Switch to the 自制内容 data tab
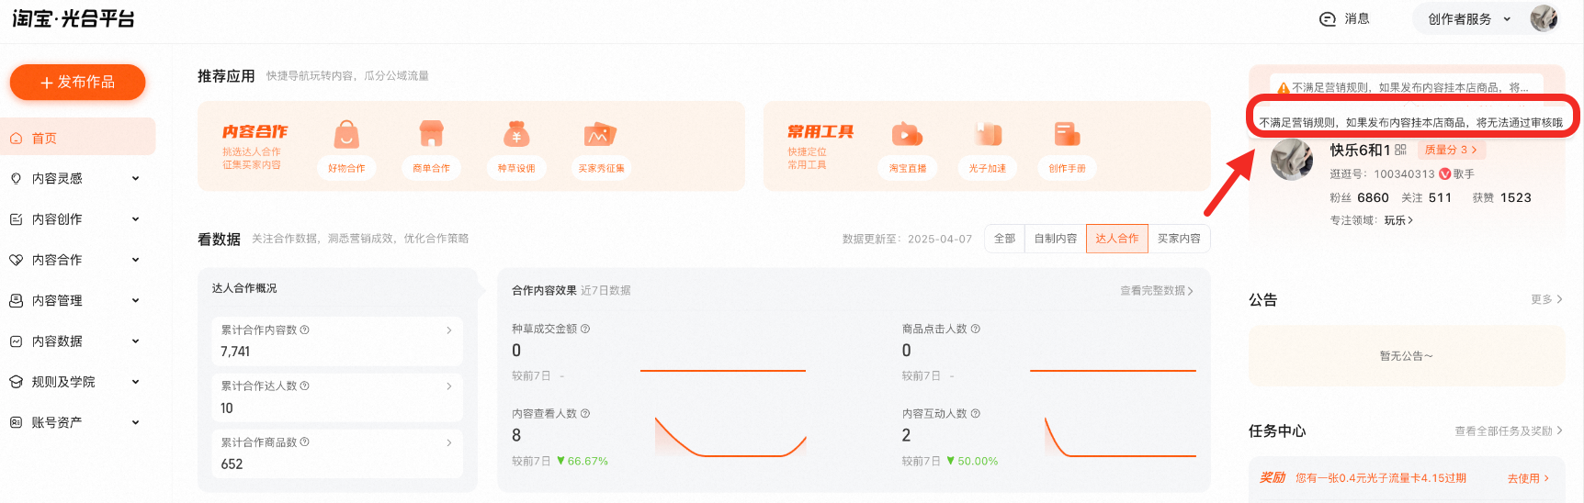This screenshot has height=503, width=1584. click(1055, 239)
